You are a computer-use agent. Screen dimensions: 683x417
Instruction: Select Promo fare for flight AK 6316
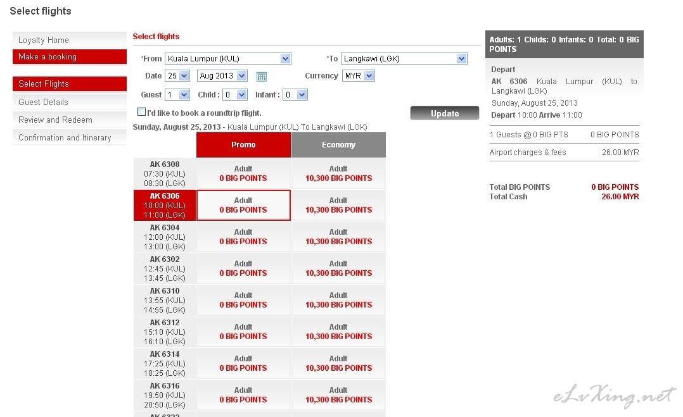click(243, 395)
